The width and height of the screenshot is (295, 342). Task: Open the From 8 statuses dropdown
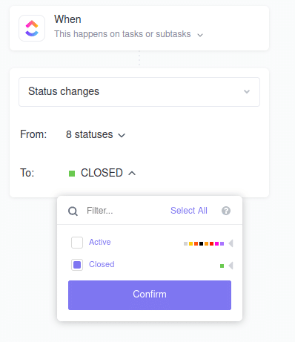coord(96,134)
